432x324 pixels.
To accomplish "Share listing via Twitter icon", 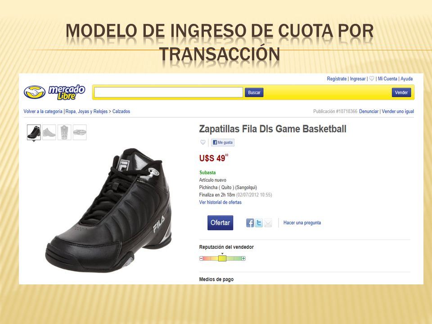I will click(x=259, y=223).
